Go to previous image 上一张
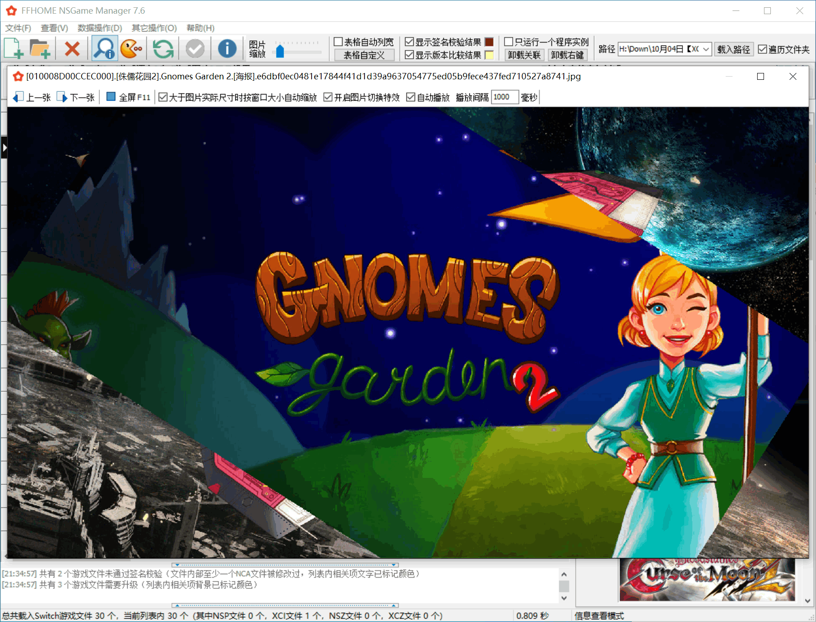The image size is (816, 622). pos(32,97)
